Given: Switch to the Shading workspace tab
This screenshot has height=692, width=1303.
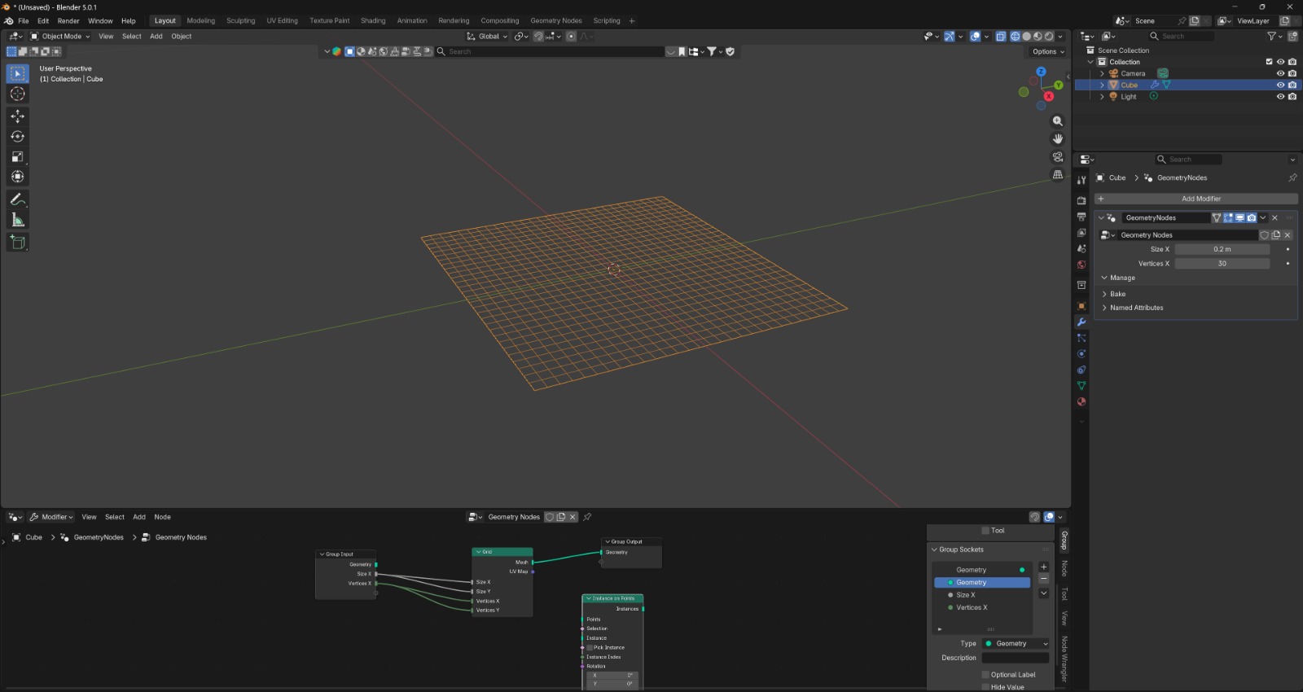Looking at the screenshot, I should point(373,21).
